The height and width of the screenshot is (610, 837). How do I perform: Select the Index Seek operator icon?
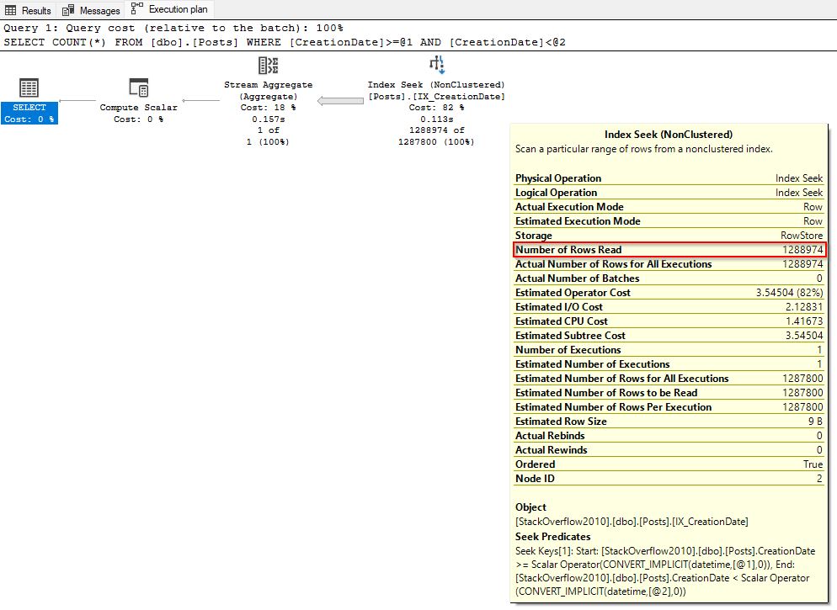(437, 65)
